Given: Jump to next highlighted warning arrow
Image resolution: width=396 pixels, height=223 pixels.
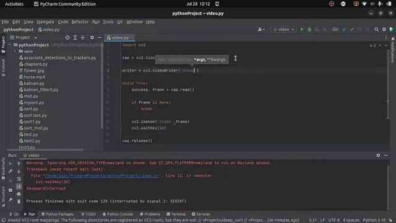Looking at the screenshot, I should point(386,45).
